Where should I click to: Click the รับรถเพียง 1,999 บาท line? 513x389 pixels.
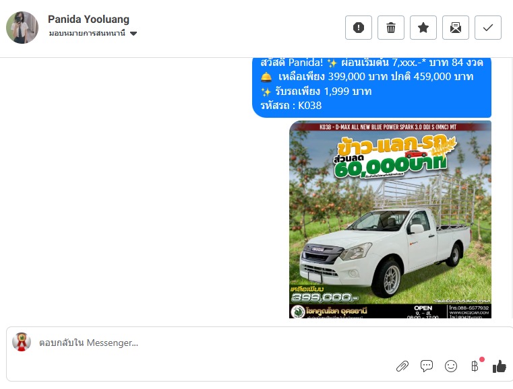[x=316, y=91]
